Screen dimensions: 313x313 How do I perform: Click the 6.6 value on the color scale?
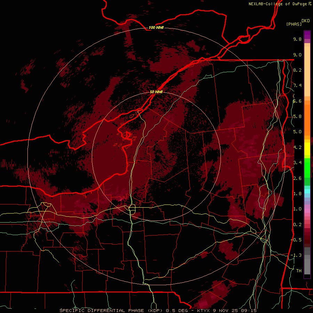coord(297,101)
